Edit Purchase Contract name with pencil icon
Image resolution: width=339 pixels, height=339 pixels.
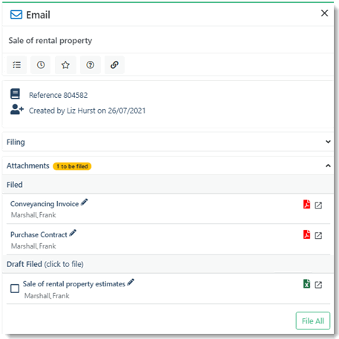pyautogui.click(x=73, y=233)
